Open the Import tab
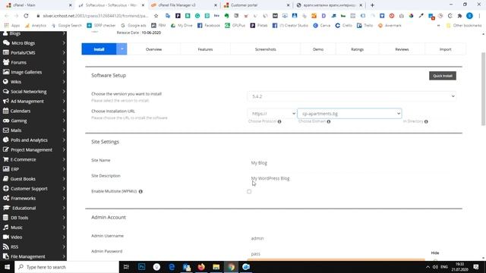Image resolution: width=486 pixels, height=273 pixels. coord(445,49)
